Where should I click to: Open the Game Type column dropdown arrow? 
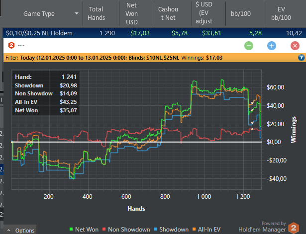tap(77, 13)
